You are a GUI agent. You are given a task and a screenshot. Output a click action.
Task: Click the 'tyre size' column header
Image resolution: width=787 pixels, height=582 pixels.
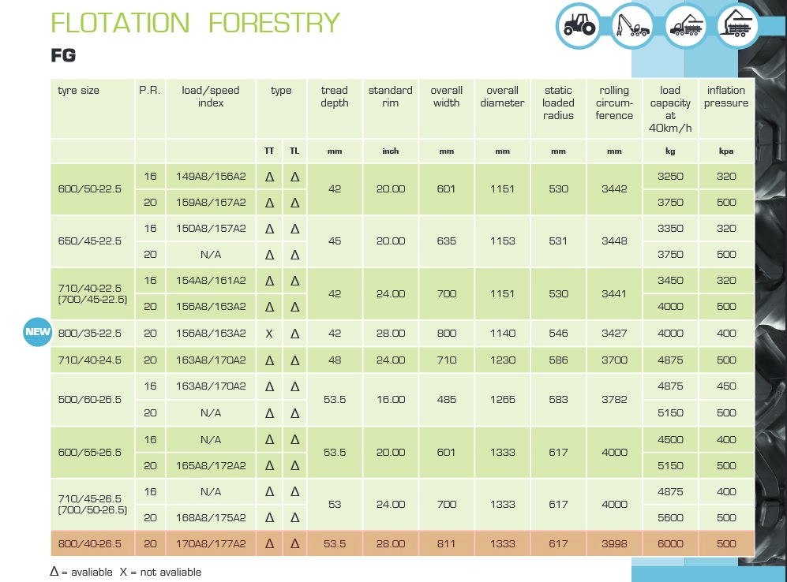[x=79, y=91]
